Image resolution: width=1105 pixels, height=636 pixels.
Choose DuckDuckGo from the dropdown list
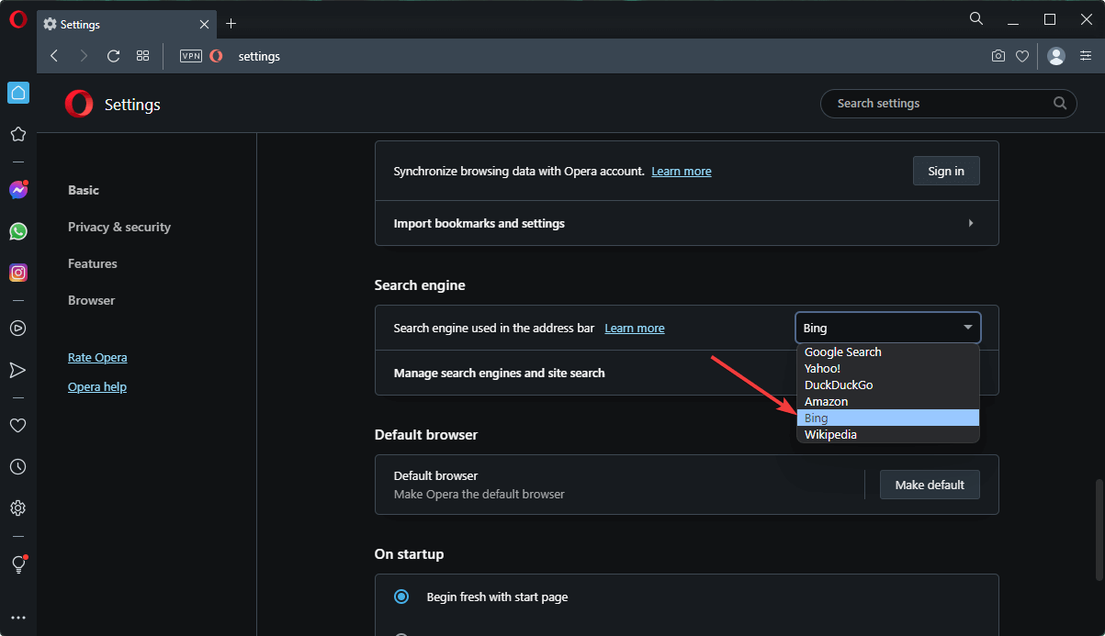click(887, 385)
